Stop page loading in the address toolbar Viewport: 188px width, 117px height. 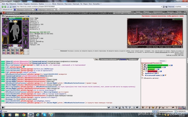[x=8, y=7]
